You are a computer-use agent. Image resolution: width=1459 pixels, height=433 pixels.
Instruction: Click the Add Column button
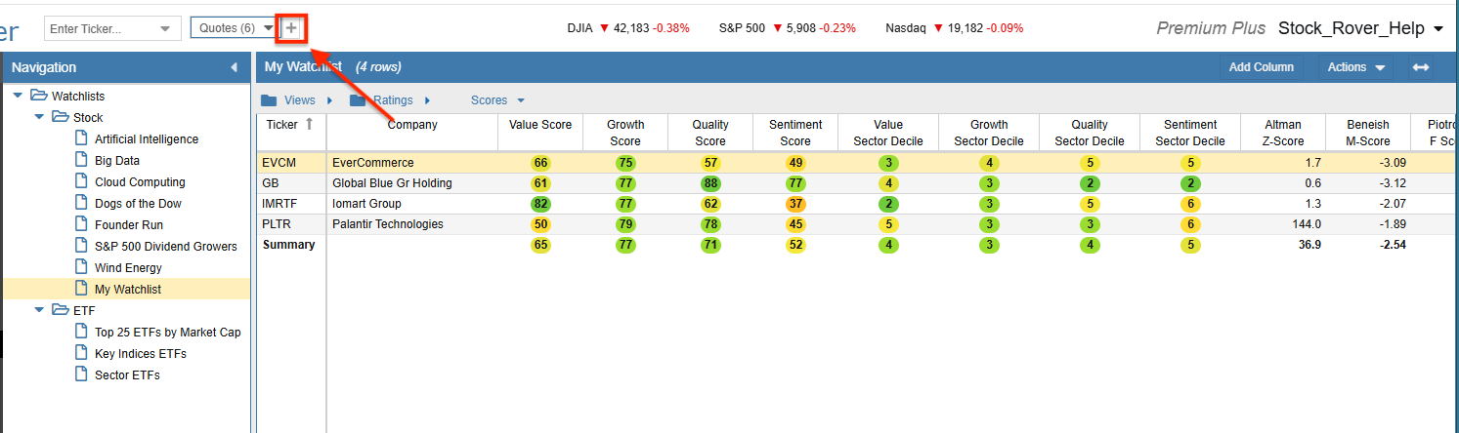coord(1262,67)
